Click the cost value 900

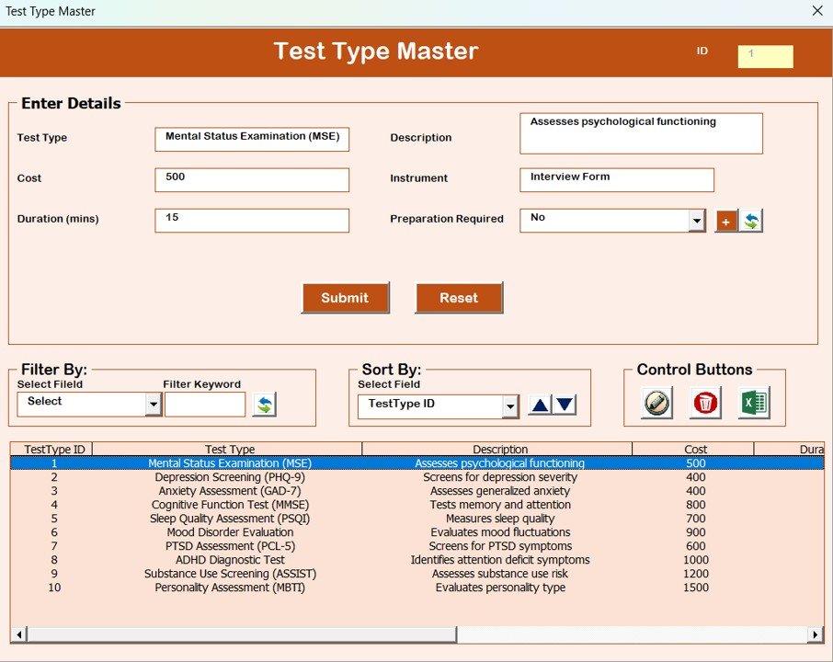[x=695, y=532]
